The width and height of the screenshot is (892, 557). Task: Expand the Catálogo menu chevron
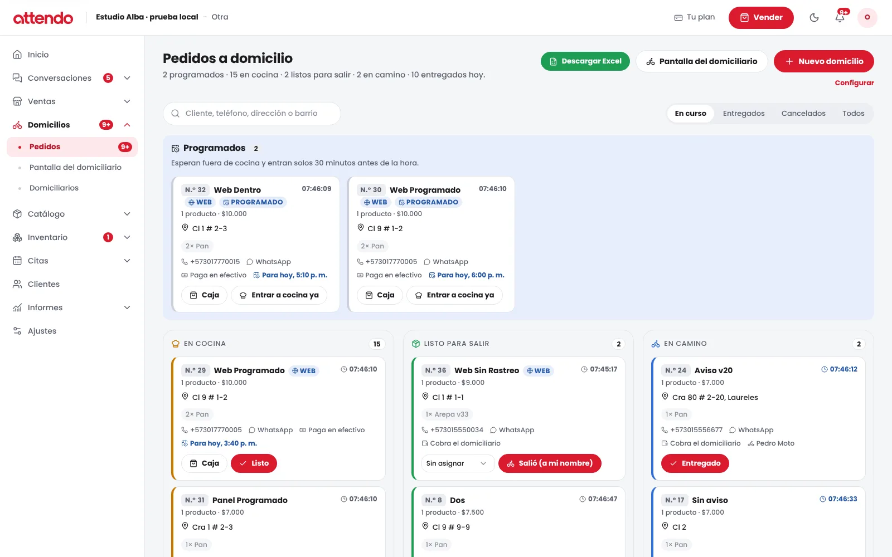click(127, 214)
